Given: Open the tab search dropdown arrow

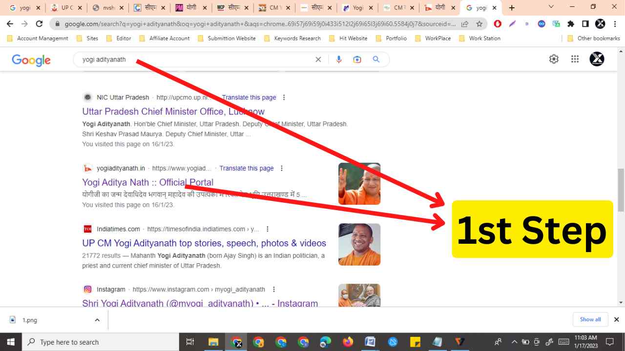Looking at the screenshot, I should (550, 7).
